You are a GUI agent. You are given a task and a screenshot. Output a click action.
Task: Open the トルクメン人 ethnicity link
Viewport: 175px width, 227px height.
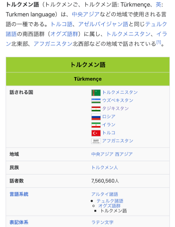tap(105, 167)
